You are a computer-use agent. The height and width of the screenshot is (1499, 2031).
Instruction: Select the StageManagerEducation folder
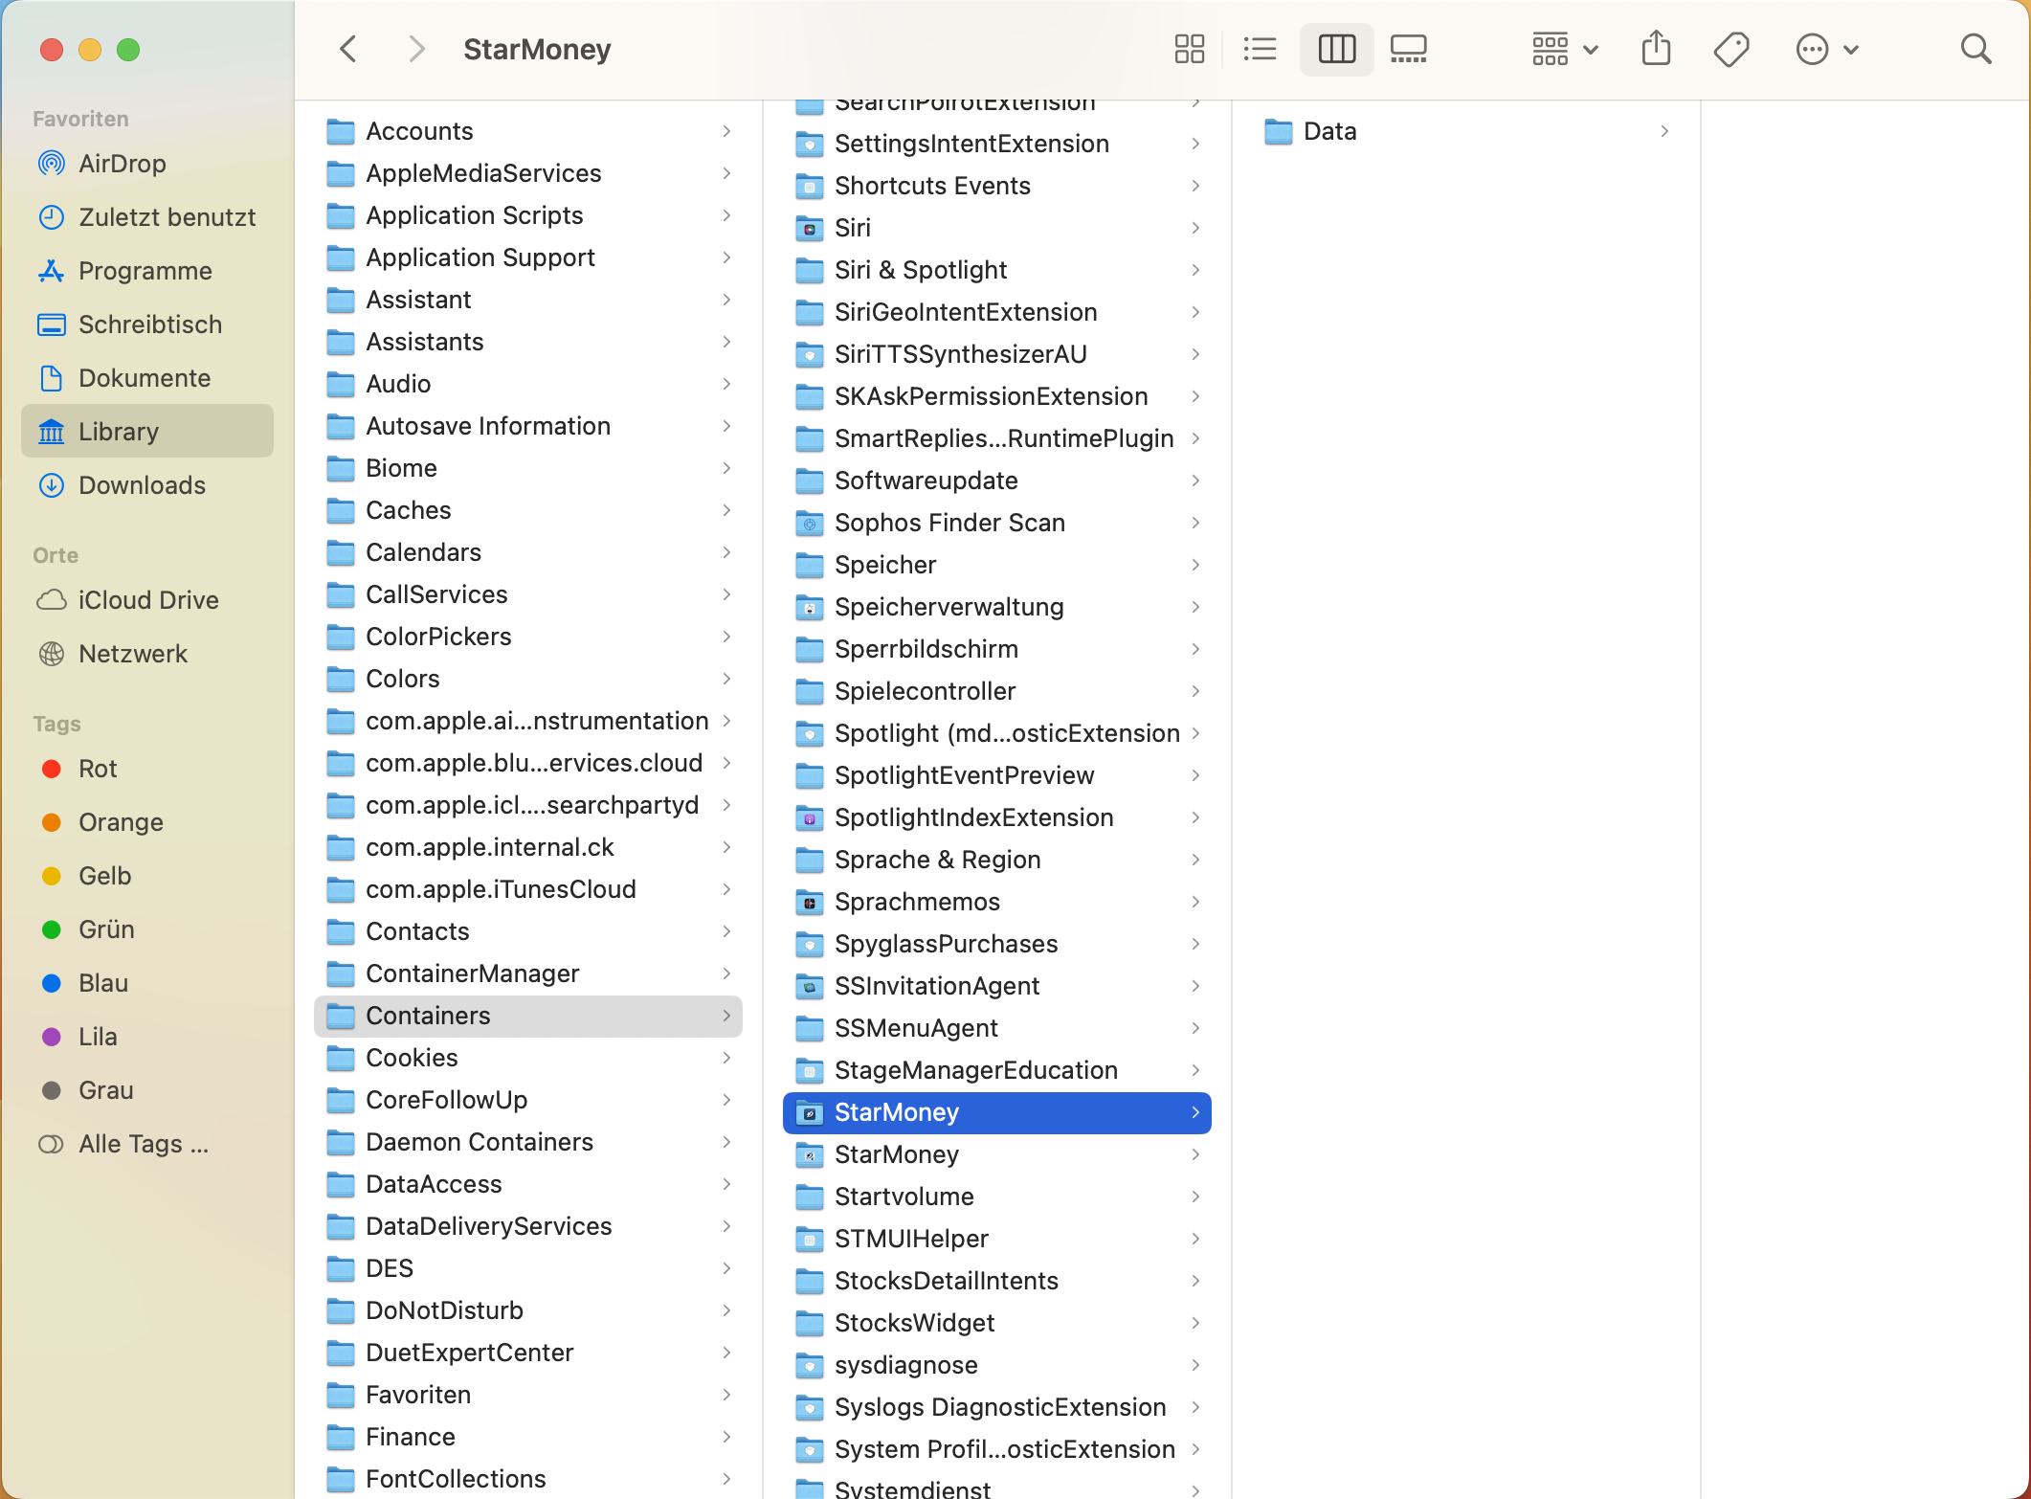997,1070
